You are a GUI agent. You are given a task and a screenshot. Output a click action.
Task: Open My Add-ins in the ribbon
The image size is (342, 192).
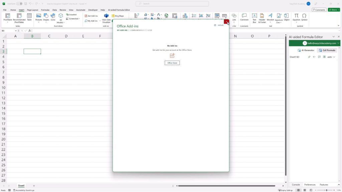91,21
